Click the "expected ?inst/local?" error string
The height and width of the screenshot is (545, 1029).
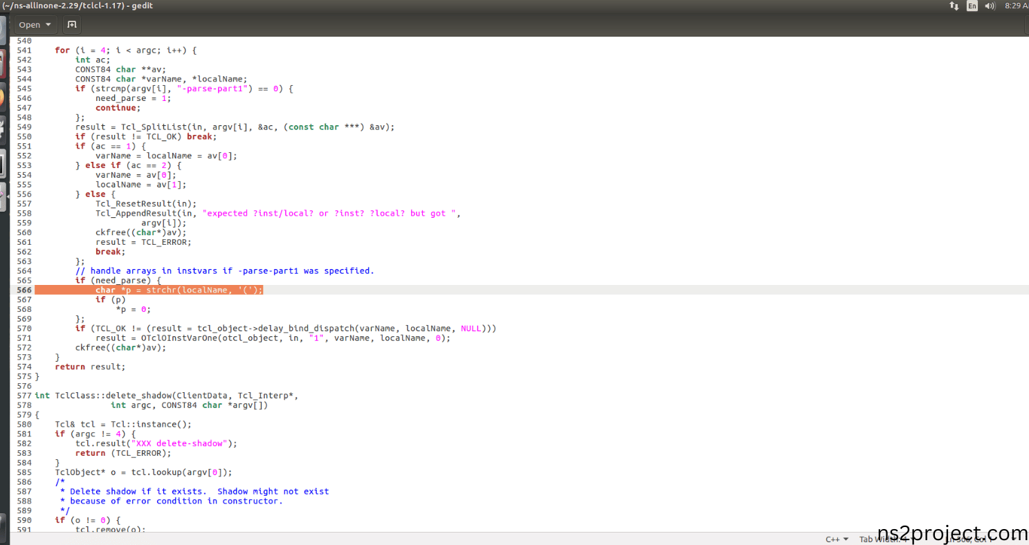click(331, 214)
